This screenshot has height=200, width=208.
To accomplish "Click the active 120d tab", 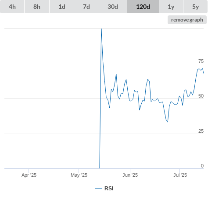I will pyautogui.click(x=143, y=7).
